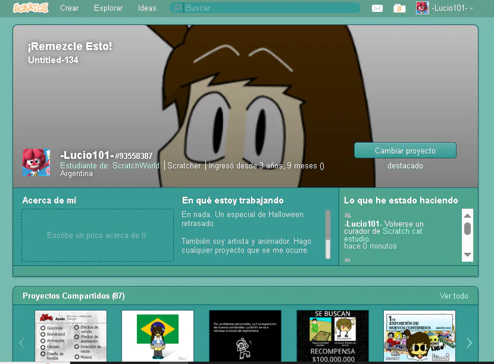Click the Cambiar proyecto button
The height and width of the screenshot is (364, 494).
coord(405,150)
